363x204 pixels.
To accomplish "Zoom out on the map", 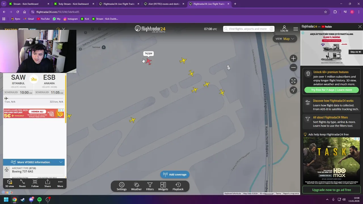I will point(294,67).
